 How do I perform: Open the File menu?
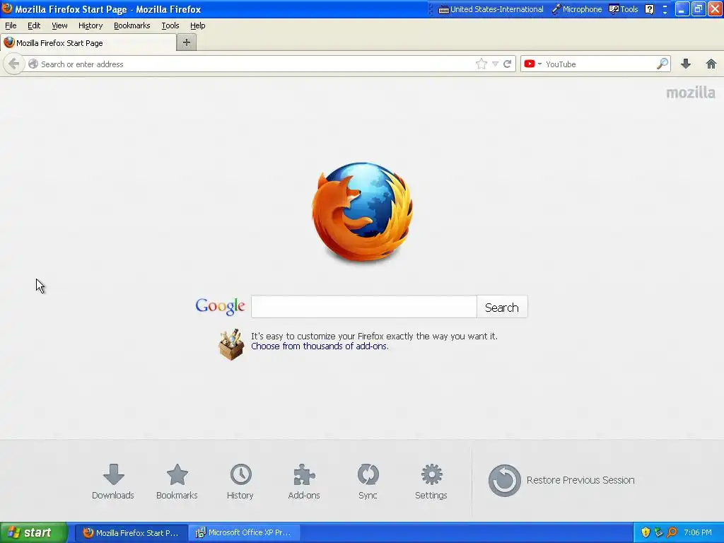click(11, 26)
